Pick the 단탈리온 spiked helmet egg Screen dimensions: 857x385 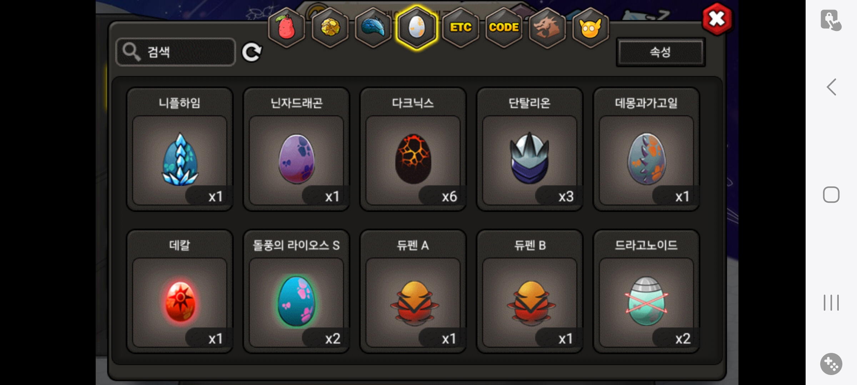click(x=530, y=149)
